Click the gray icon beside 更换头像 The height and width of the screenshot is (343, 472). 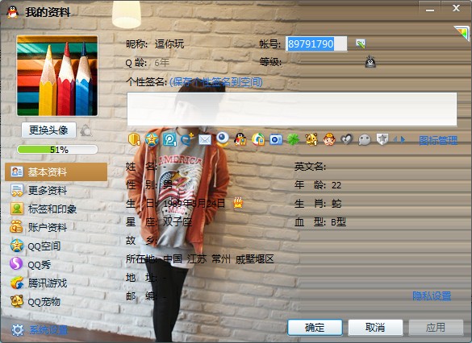pos(86,130)
